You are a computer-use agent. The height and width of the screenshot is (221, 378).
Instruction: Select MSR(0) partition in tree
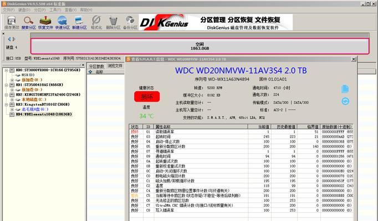28,75
